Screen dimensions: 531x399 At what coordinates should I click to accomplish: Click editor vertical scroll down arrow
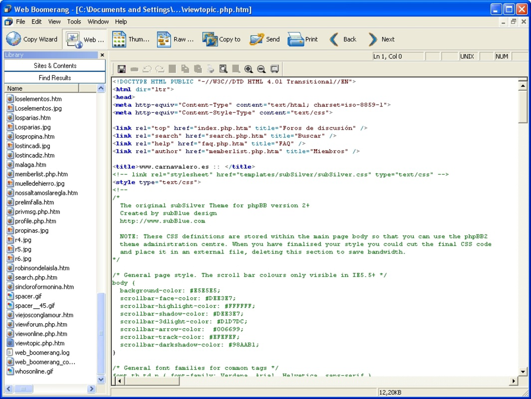523,372
